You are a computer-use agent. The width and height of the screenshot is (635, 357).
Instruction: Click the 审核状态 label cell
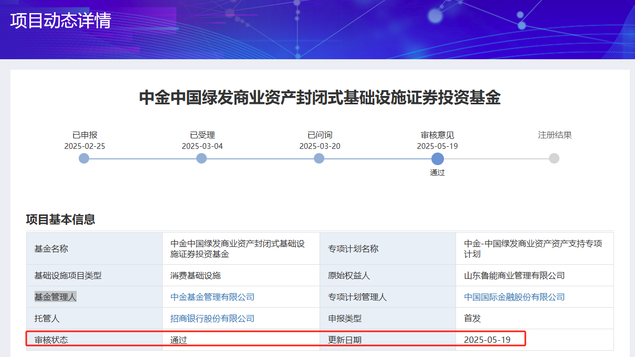94,340
